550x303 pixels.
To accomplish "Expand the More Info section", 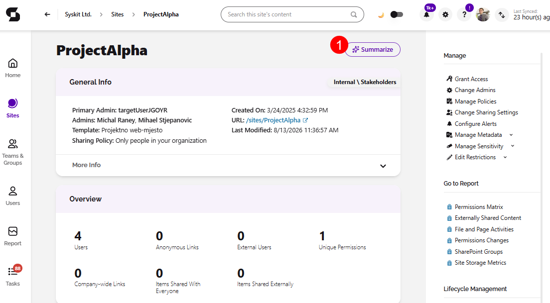I will tap(228, 165).
